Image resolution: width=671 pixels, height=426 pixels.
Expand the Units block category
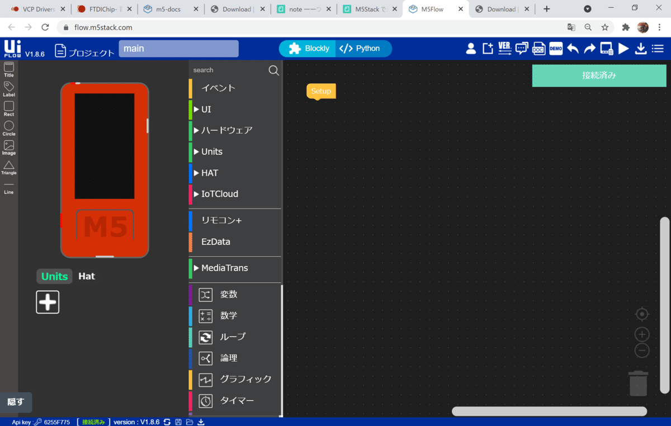(235, 152)
